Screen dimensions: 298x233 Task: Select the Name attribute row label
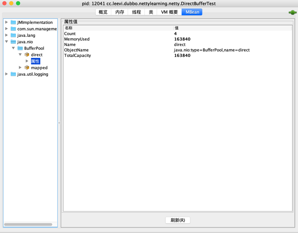(70, 45)
